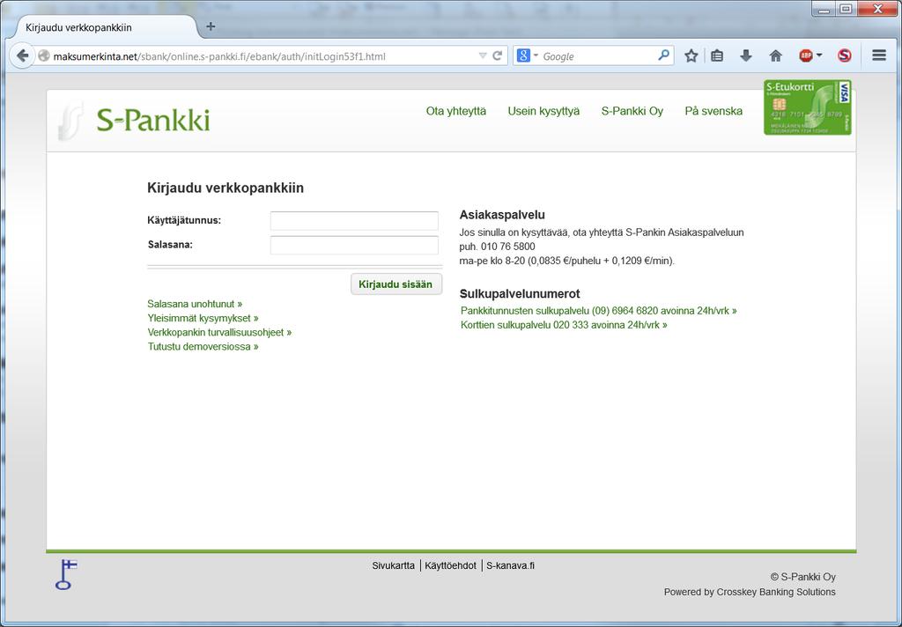
Task: Select the Kirjaudu verkkopankkiin tab
Action: click(104, 27)
